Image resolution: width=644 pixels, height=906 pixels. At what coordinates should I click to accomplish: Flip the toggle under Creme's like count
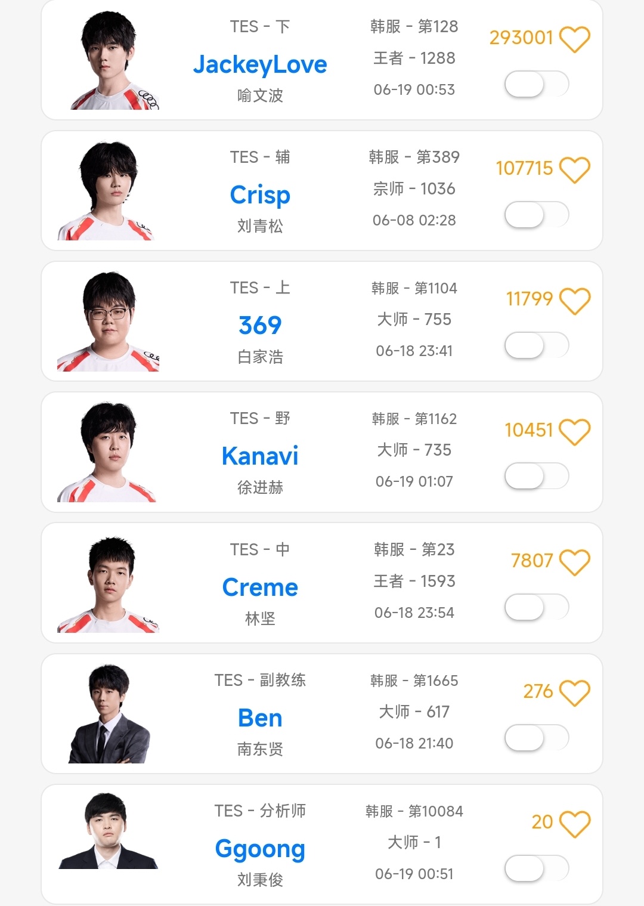(x=537, y=607)
